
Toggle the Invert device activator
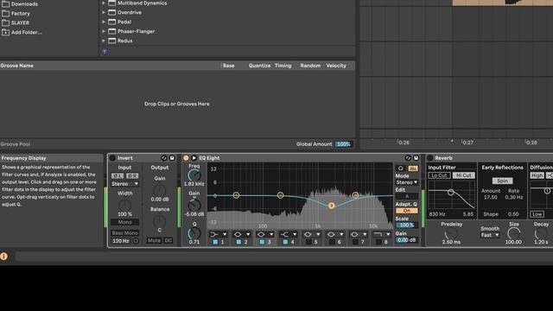112,158
